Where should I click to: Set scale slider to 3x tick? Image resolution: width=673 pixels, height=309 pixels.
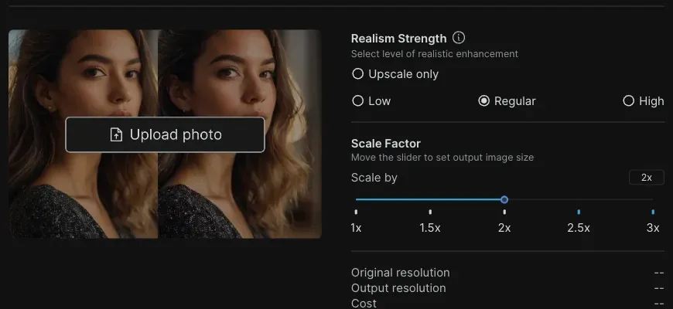coord(653,212)
